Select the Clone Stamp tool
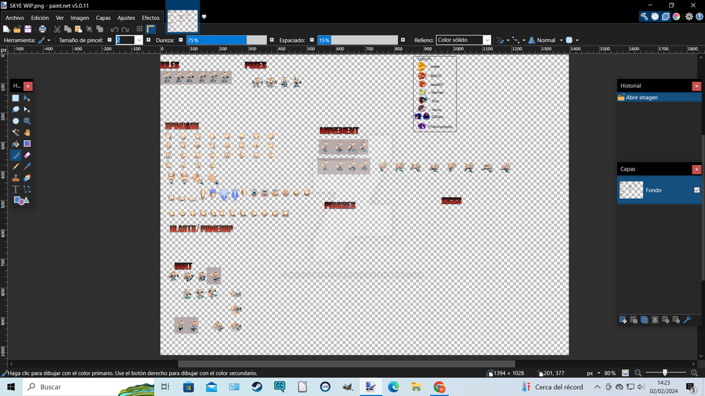 (x=16, y=178)
